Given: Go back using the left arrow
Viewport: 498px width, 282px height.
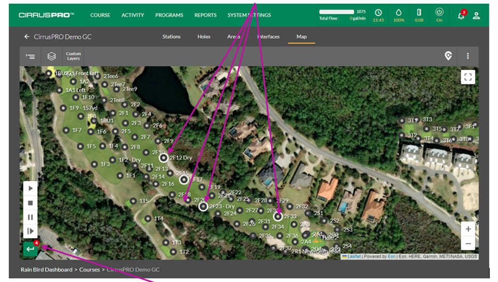Looking at the screenshot, I should click(x=27, y=37).
